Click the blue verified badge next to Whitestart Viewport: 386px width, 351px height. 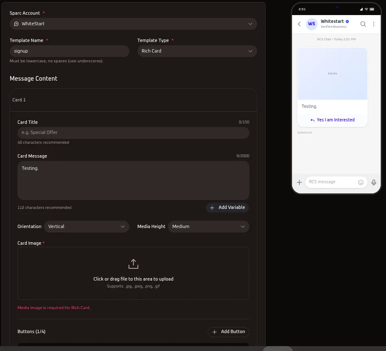(x=347, y=22)
